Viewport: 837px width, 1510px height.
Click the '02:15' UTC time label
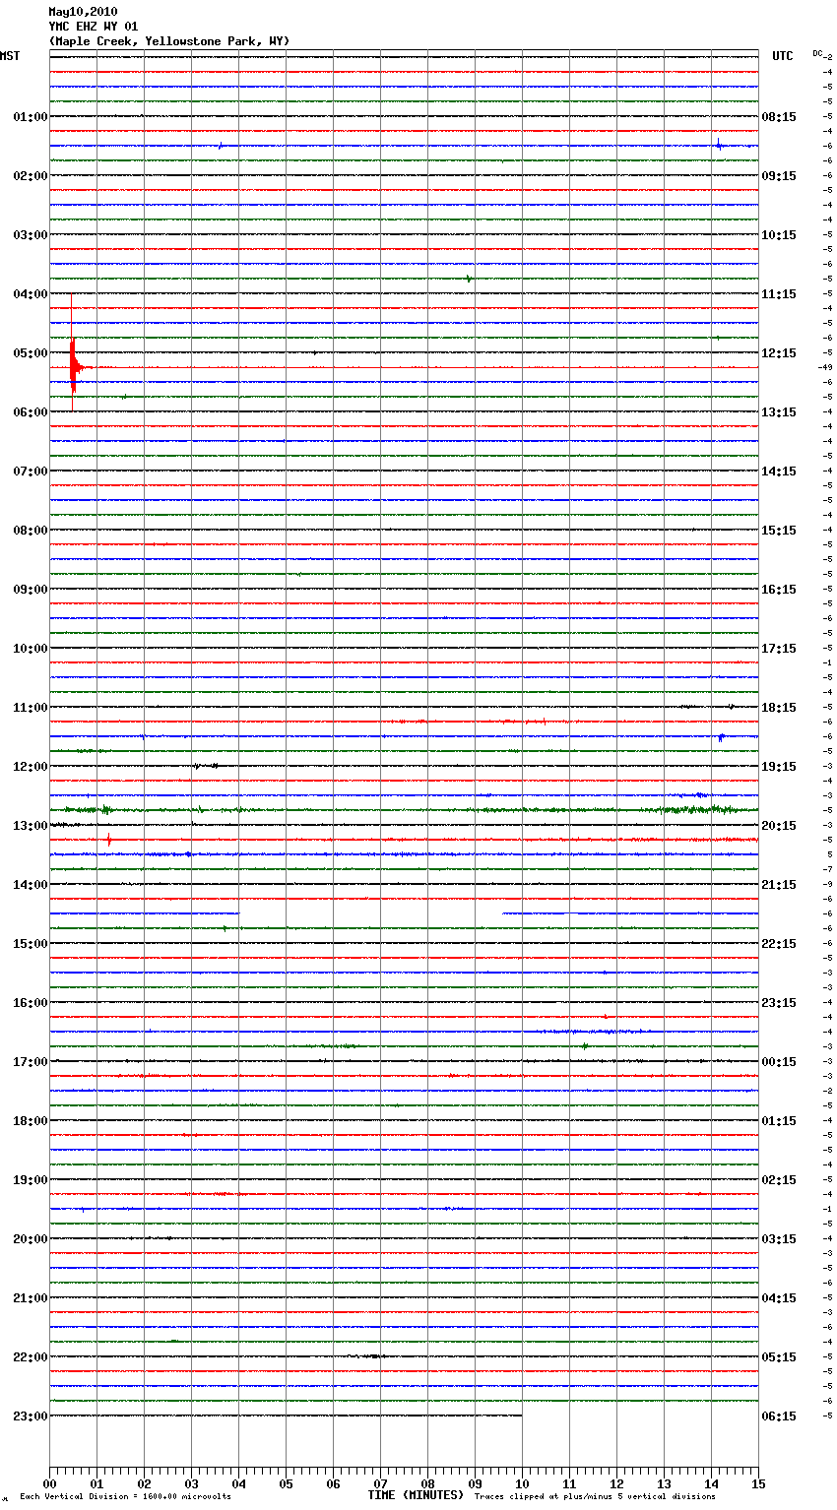(779, 1180)
